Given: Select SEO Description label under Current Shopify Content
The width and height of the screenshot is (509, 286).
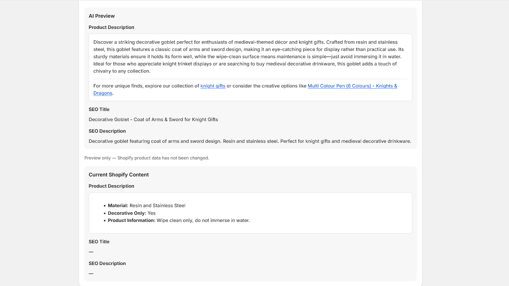Looking at the screenshot, I should point(107,263).
